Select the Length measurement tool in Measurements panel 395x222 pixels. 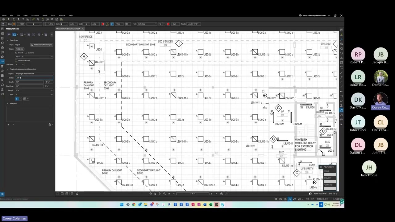point(9,35)
